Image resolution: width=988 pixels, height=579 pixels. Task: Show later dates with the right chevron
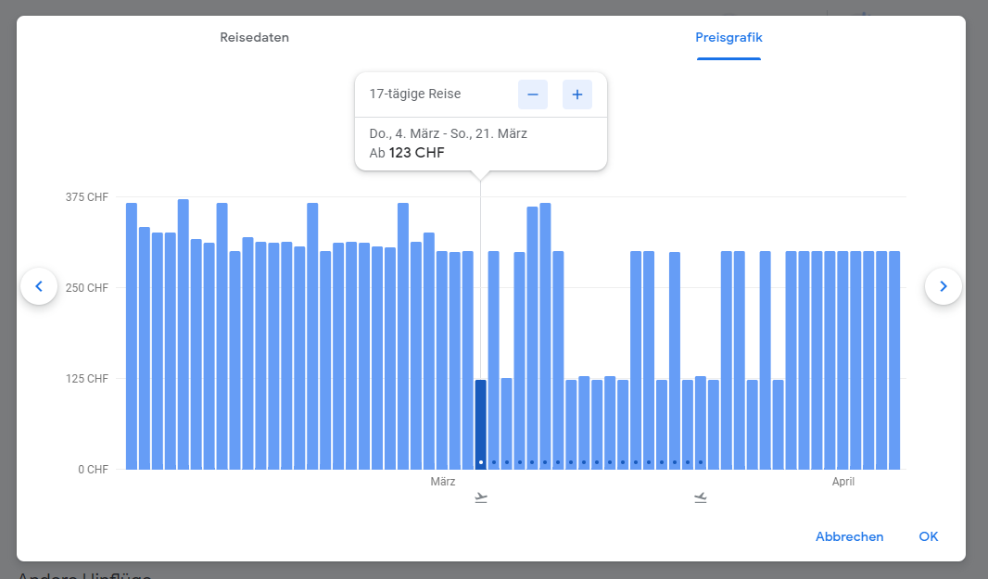point(943,286)
